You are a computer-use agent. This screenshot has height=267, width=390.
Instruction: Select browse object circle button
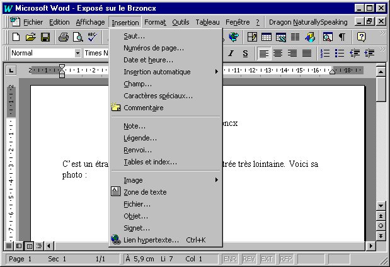(381, 225)
